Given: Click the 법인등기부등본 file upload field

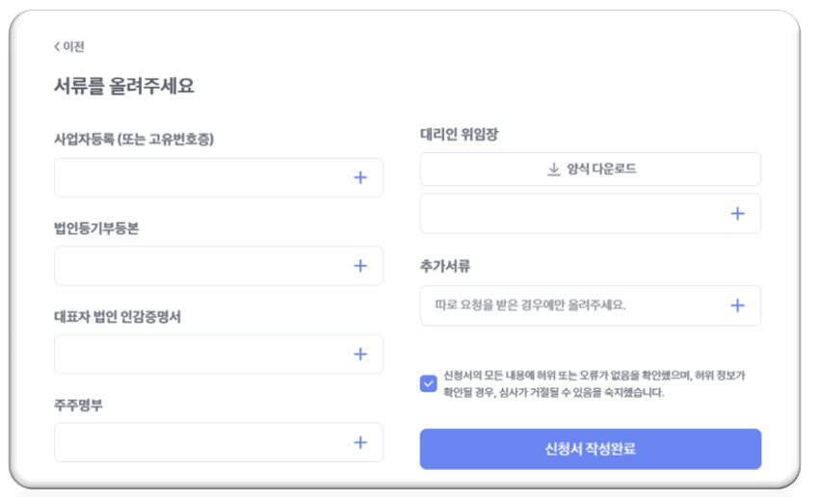Looking at the screenshot, I should click(x=202, y=266).
